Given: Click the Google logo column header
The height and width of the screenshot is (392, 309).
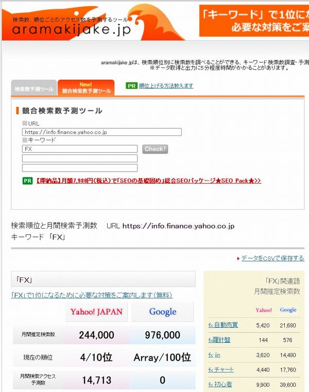Looking at the screenshot, I should [163, 312].
